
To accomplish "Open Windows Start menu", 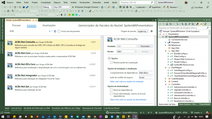I will (x=3, y=116).
